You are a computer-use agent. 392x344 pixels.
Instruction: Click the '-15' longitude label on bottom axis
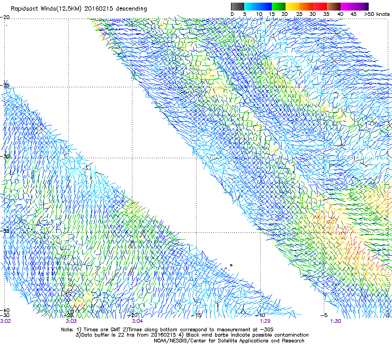[x=196, y=315]
